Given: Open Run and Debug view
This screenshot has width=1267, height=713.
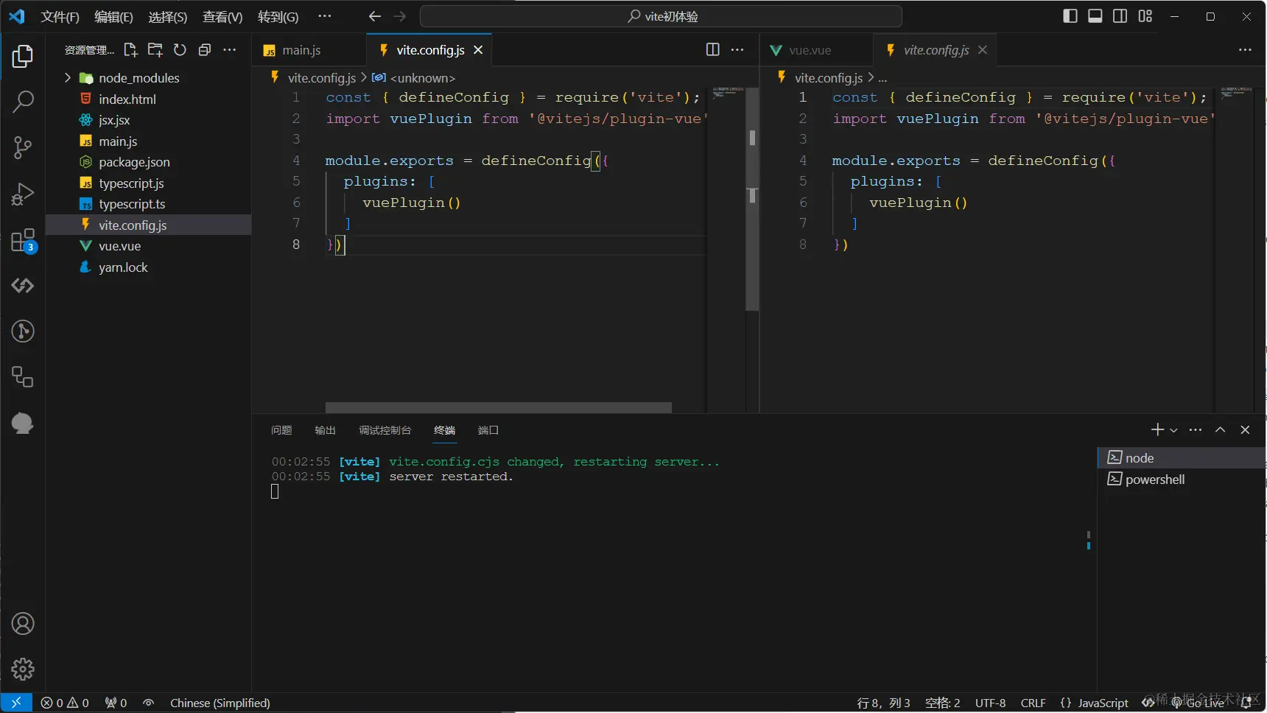Looking at the screenshot, I should tap(23, 194).
